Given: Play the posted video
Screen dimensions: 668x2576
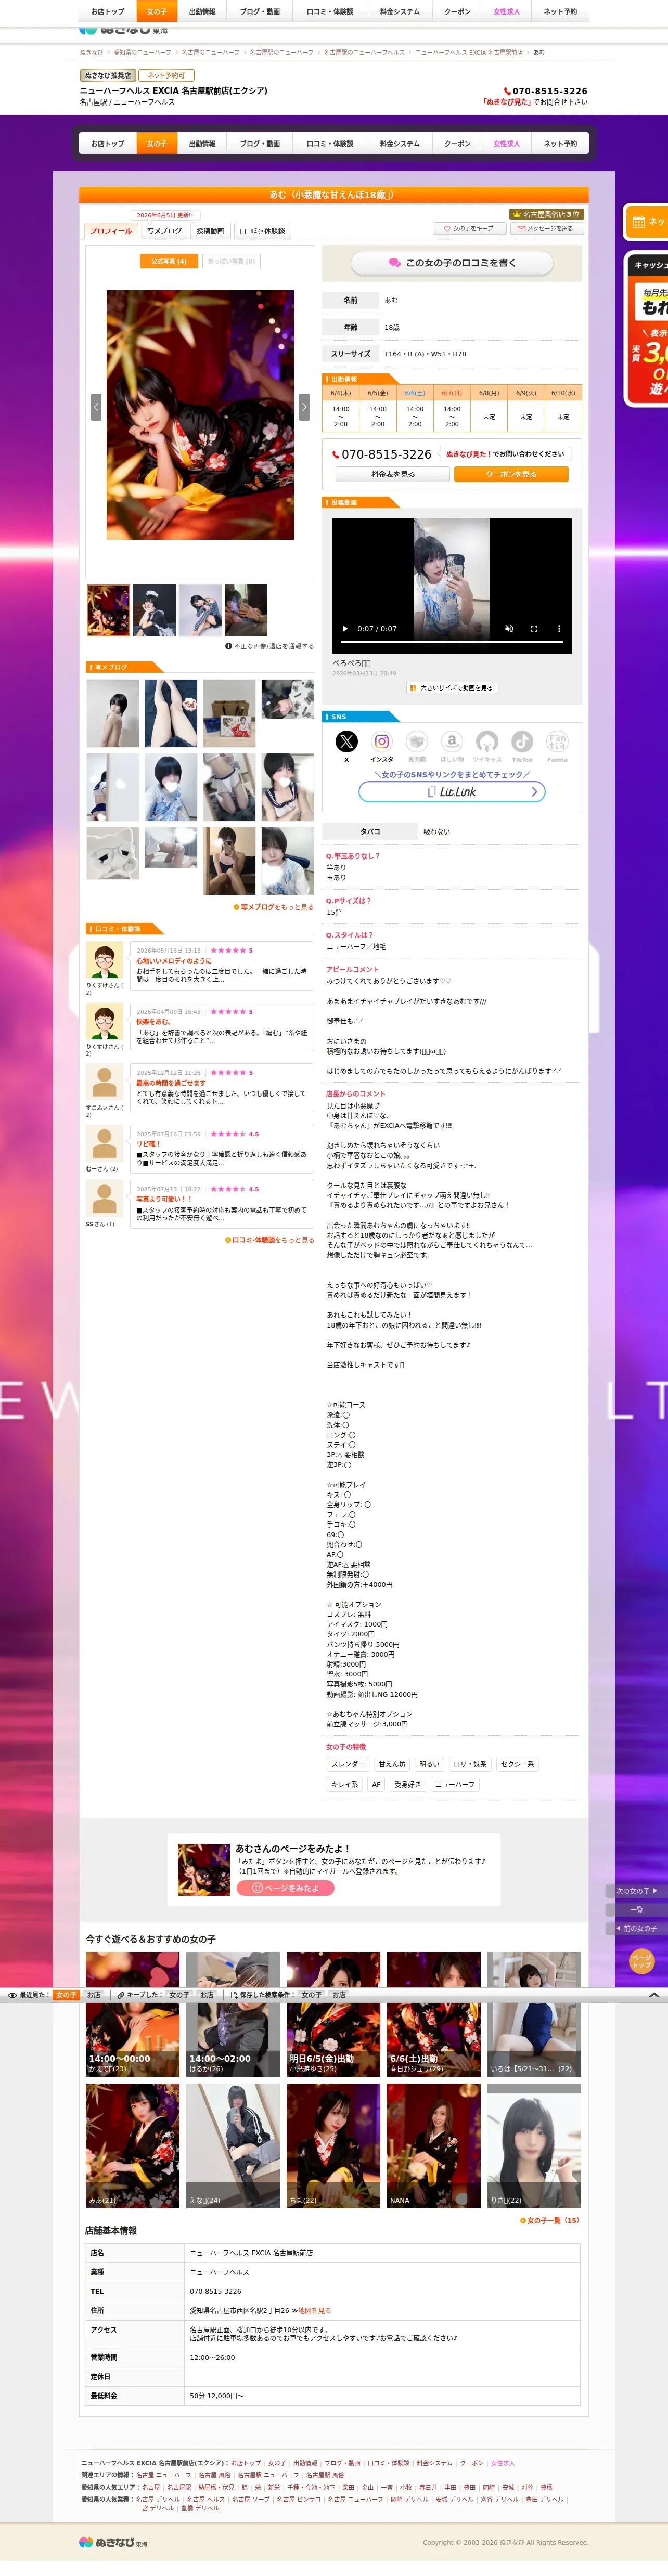Looking at the screenshot, I should click(345, 629).
